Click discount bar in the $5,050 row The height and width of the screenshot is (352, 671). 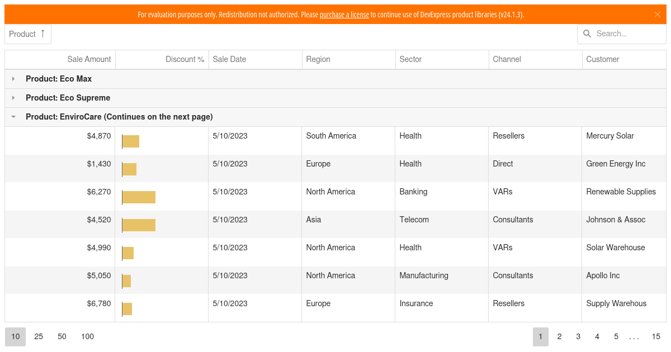click(x=126, y=281)
